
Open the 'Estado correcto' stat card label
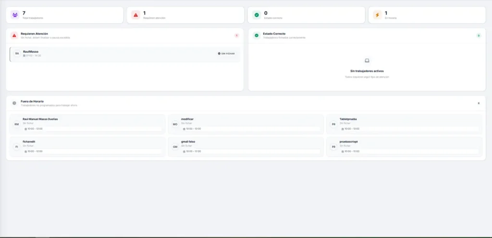tap(273, 18)
